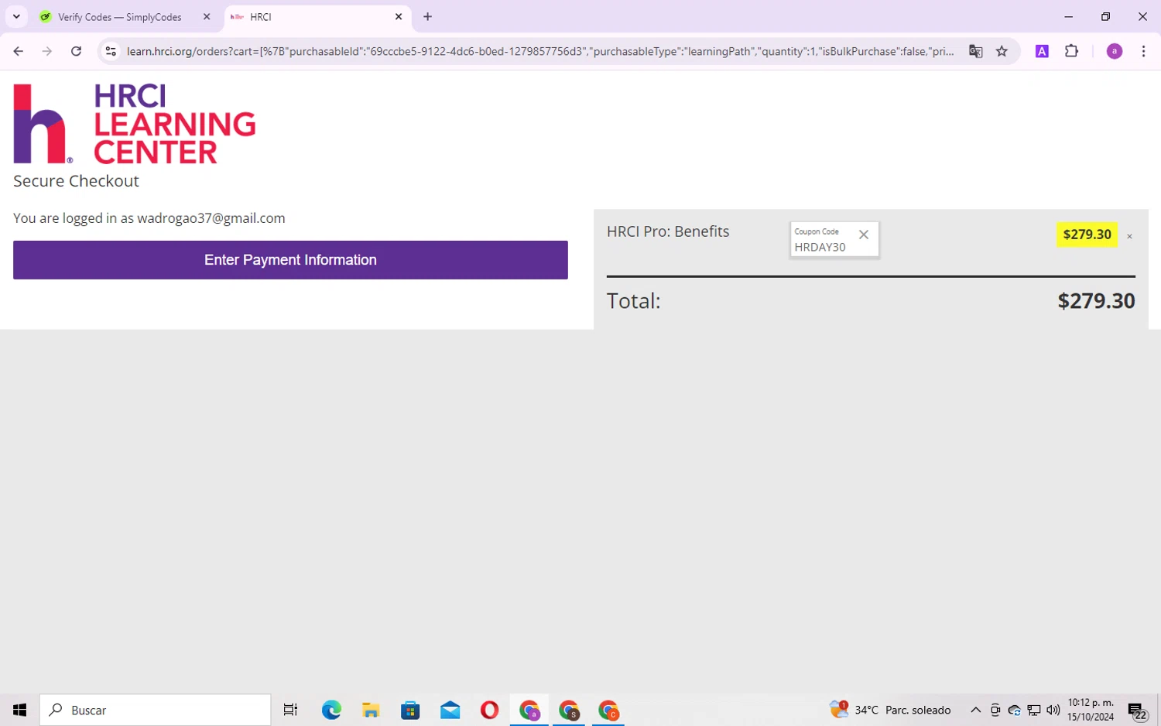This screenshot has width=1161, height=726.
Task: View site information icon in address bar
Action: [x=111, y=51]
